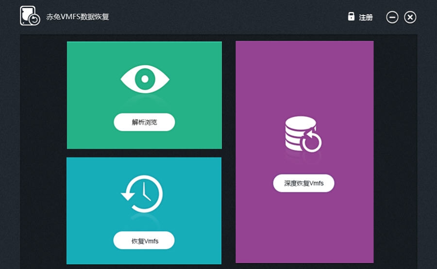Open the 注册 registration link
Viewport: 437px width, 269px height.
(x=366, y=17)
